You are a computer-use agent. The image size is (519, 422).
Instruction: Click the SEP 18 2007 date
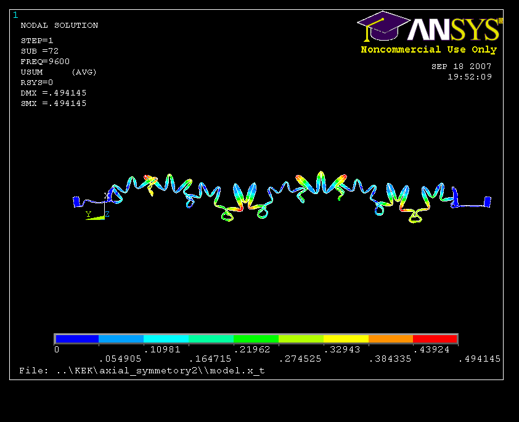tap(462, 67)
